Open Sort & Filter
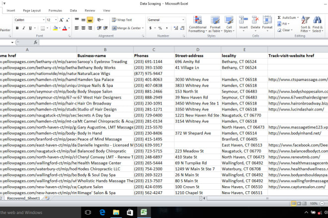The width and height of the screenshot is (328, 218). click(x=306, y=24)
